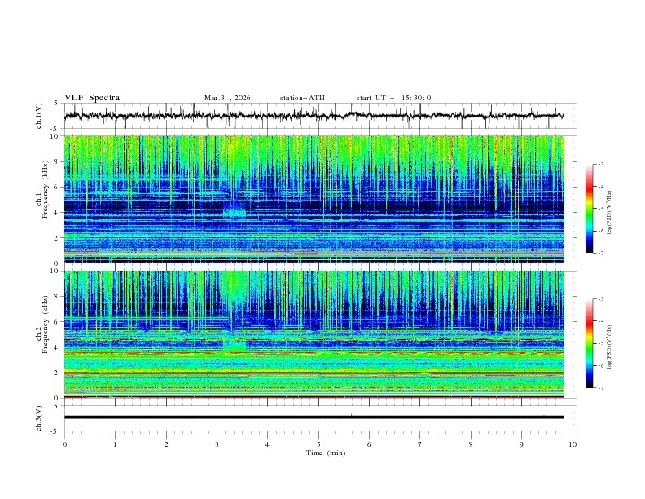The width and height of the screenshot is (645, 499).
Task: Click the 'ch.1(V)' axis label
Action: pyautogui.click(x=39, y=116)
